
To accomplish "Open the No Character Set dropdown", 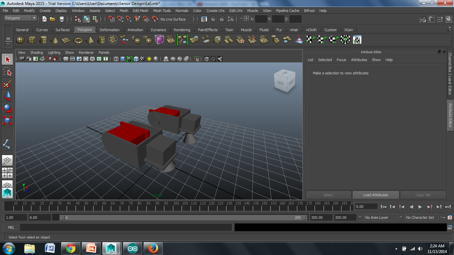I will (x=420, y=217).
